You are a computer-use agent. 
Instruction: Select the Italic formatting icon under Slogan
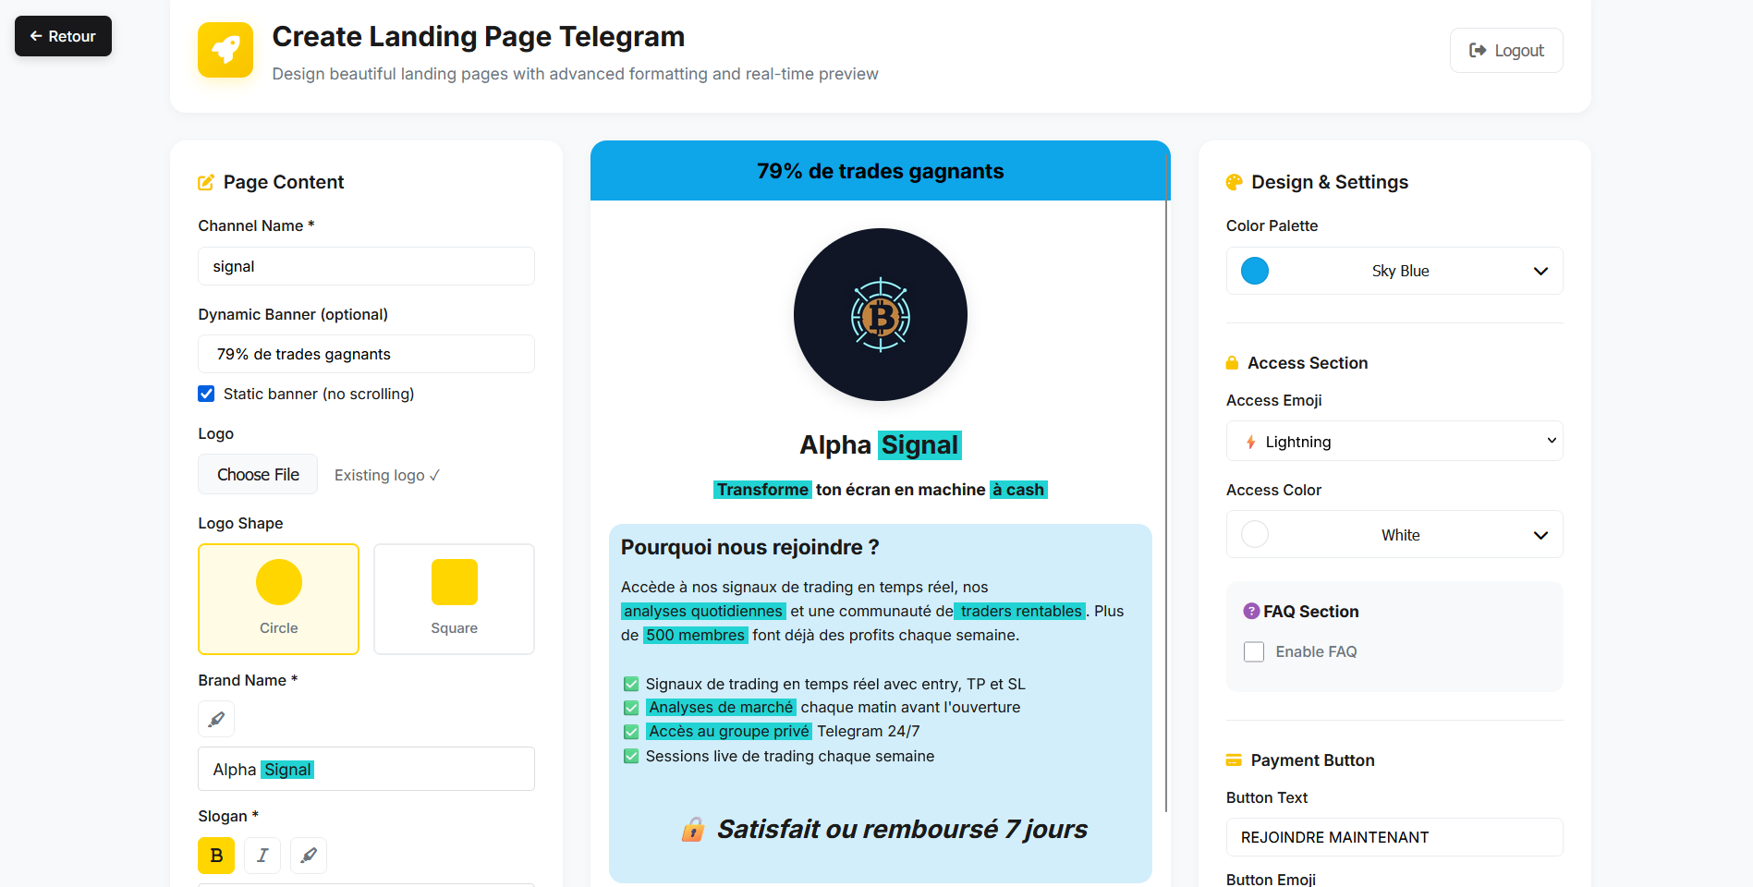point(262,855)
